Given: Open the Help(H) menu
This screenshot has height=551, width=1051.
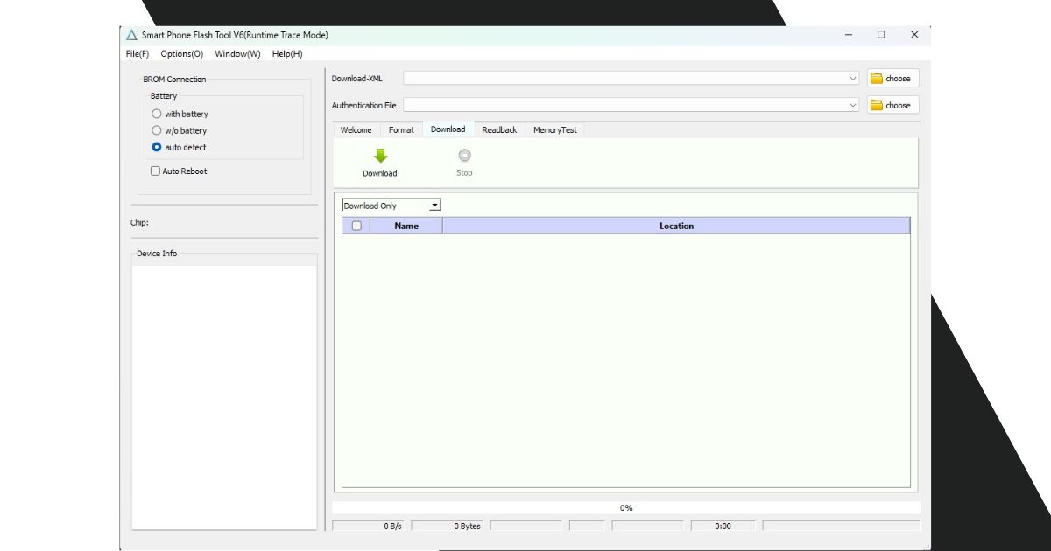Looking at the screenshot, I should coord(287,54).
